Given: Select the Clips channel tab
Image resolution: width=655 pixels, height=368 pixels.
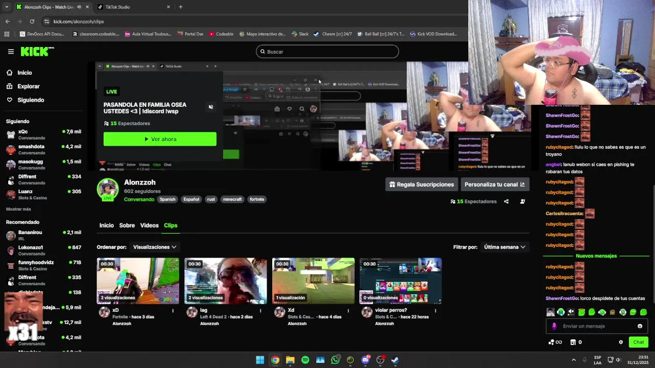Looking at the screenshot, I should pos(170,225).
